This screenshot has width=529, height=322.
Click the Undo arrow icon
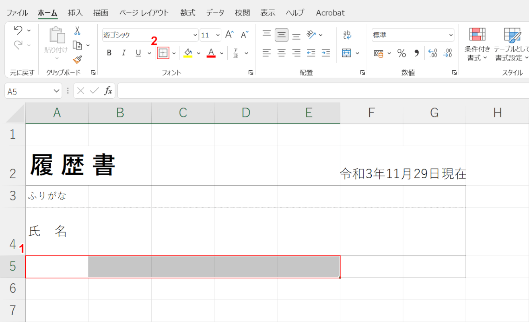(19, 30)
